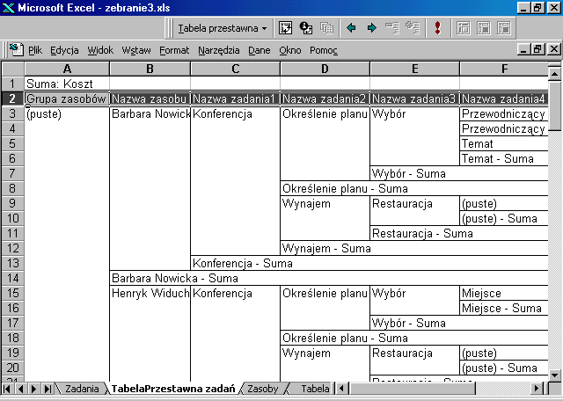563x401 pixels.
Task: Open the Dane menu
Action: (259, 50)
